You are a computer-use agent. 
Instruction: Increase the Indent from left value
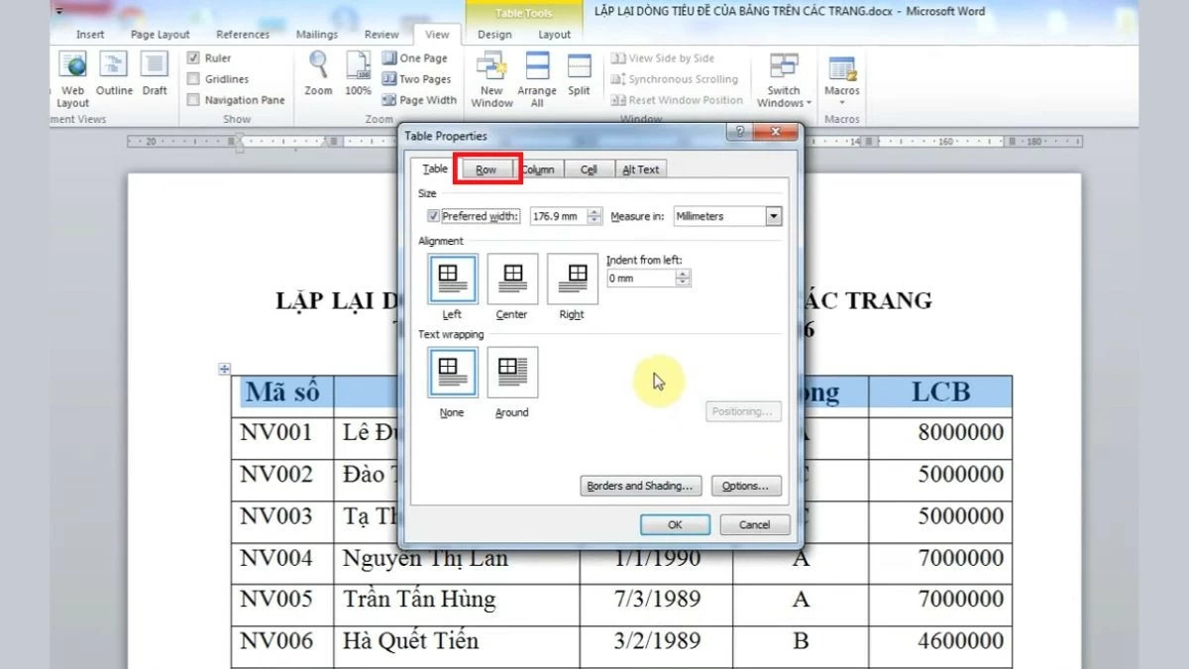click(682, 273)
